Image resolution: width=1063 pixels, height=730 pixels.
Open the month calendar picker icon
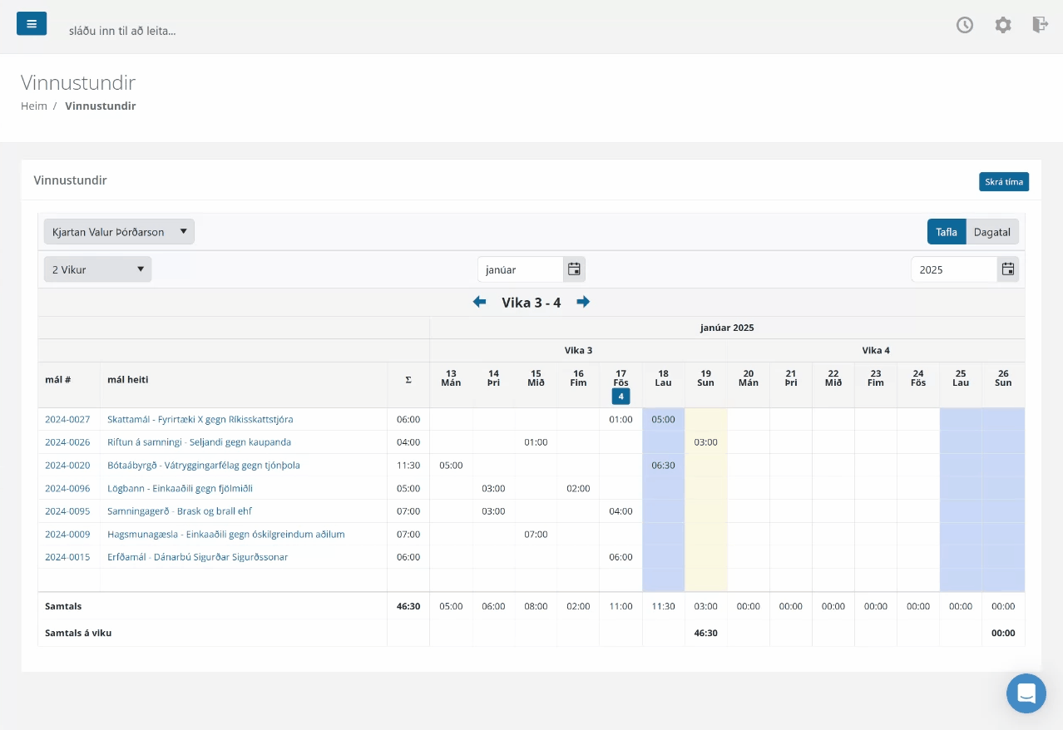tap(574, 269)
